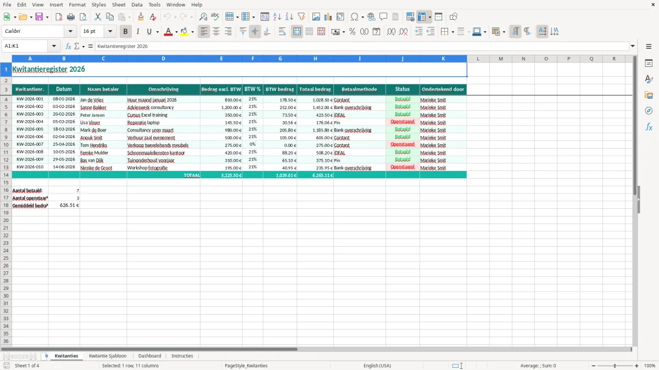Viewport: 659px width, 370px height.
Task: Apply the yellow Background Color swatch
Action: [x=184, y=32]
